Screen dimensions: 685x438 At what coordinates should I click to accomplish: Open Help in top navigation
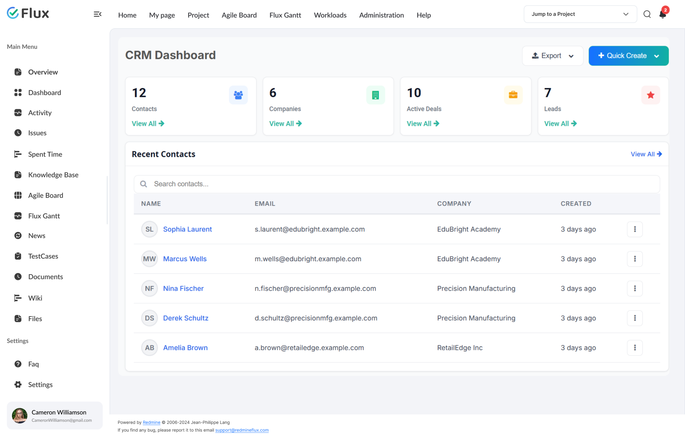[x=424, y=15]
